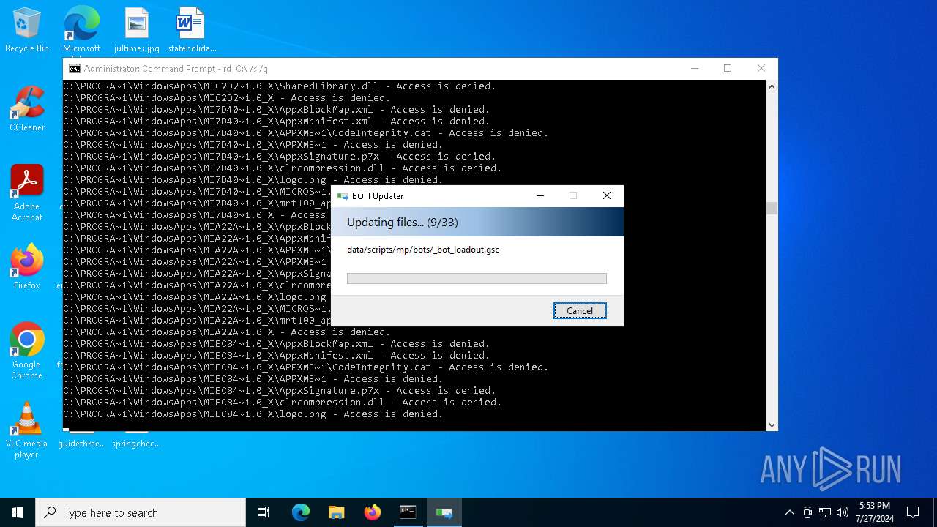This screenshot has height=527, width=937.
Task: Open the Recycle Bin desktop icon
Action: [x=27, y=31]
